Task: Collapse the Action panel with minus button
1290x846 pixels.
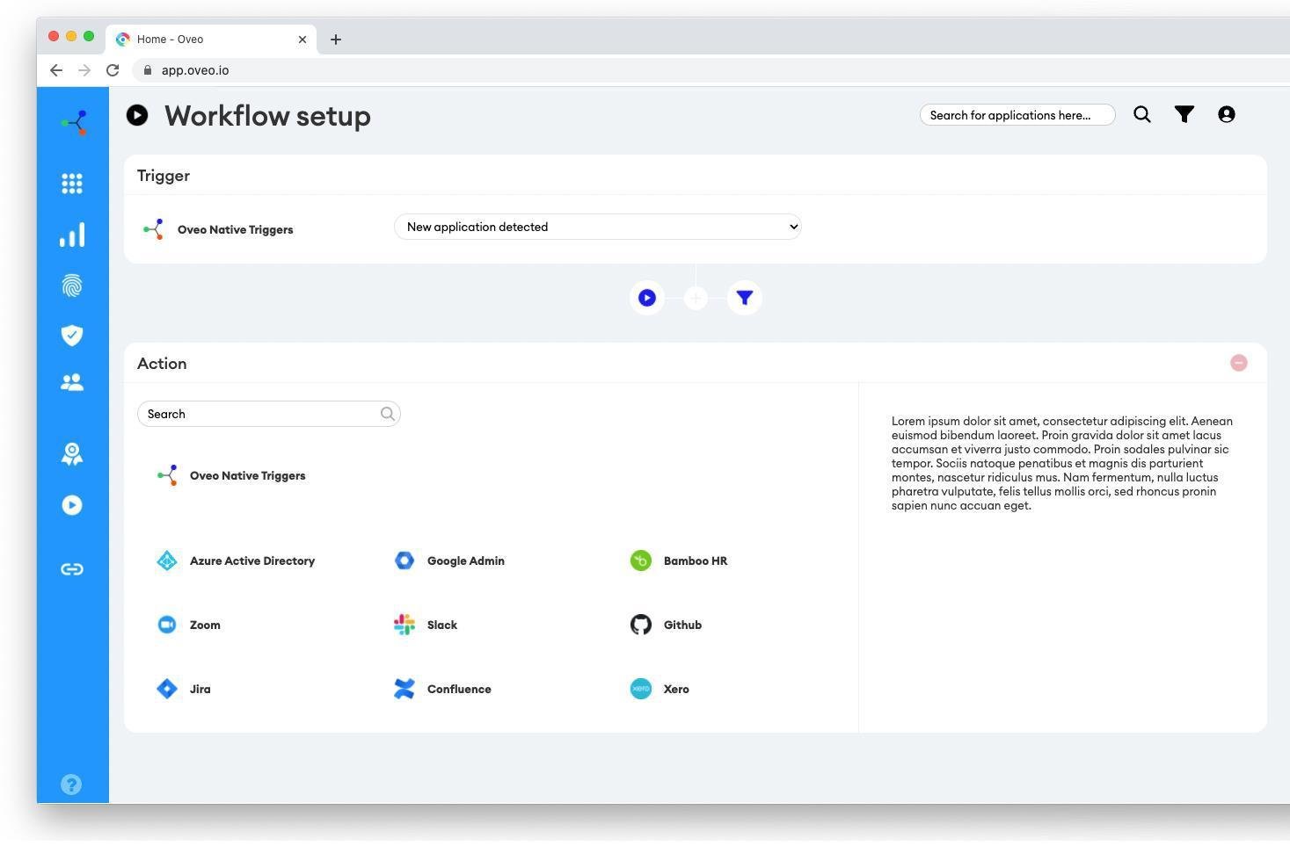Action: [x=1239, y=363]
